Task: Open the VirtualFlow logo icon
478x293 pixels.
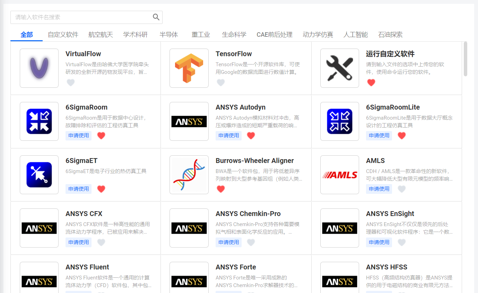Action: pos(39,68)
